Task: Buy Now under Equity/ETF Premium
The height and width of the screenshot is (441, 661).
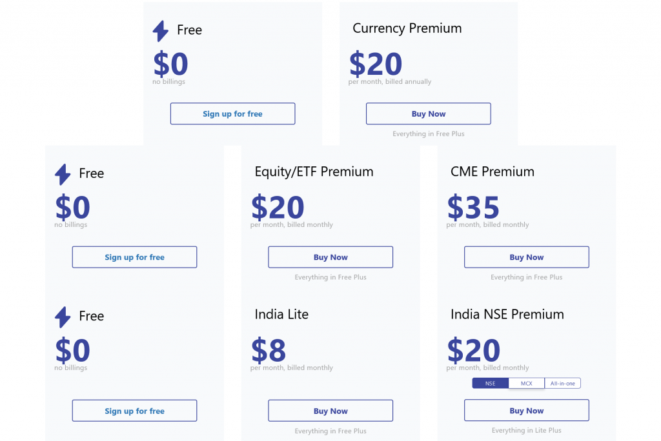Action: (x=330, y=257)
